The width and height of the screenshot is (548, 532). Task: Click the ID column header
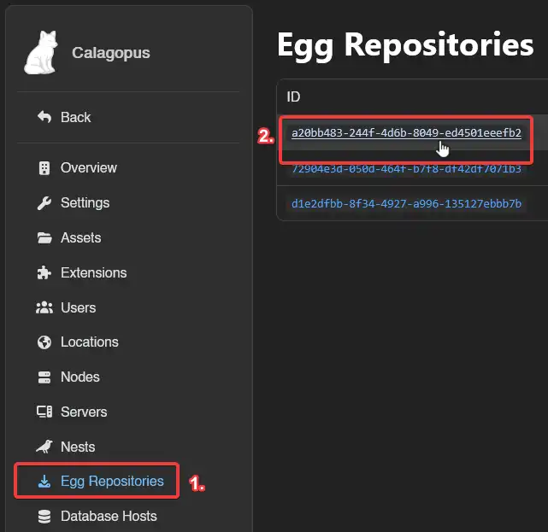[x=293, y=96]
